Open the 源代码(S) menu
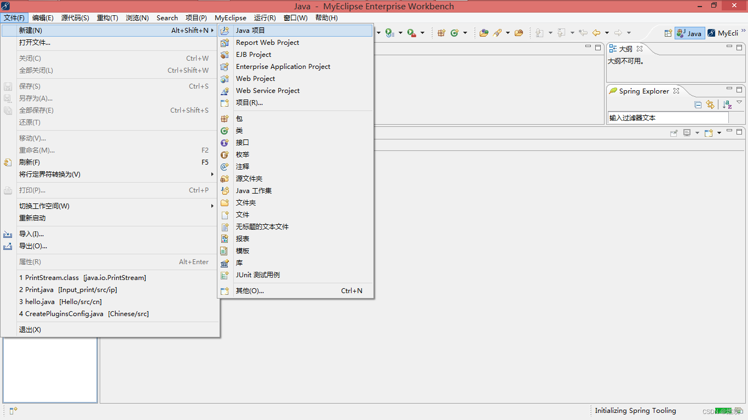The image size is (748, 420). tap(75, 18)
